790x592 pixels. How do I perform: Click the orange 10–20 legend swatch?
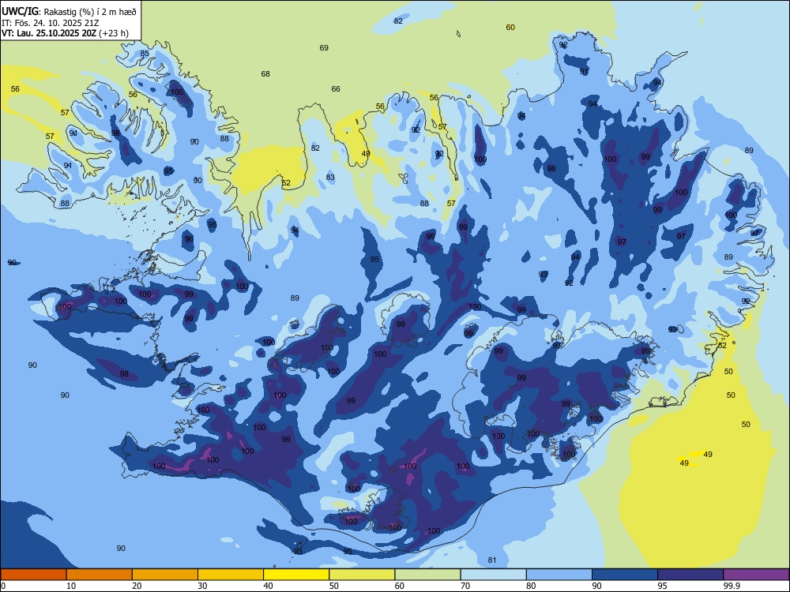tap(100, 575)
